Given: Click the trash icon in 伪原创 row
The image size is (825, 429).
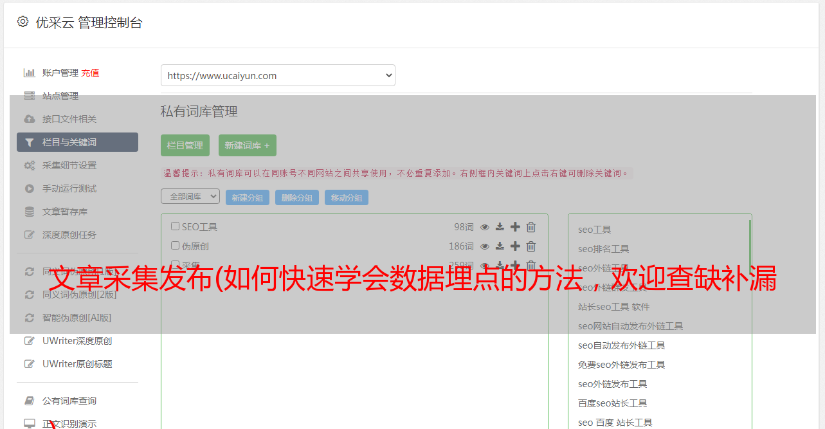Looking at the screenshot, I should click(x=531, y=246).
